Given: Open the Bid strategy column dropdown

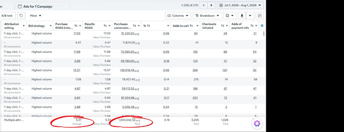Looking at the screenshot, I should click(x=50, y=26).
